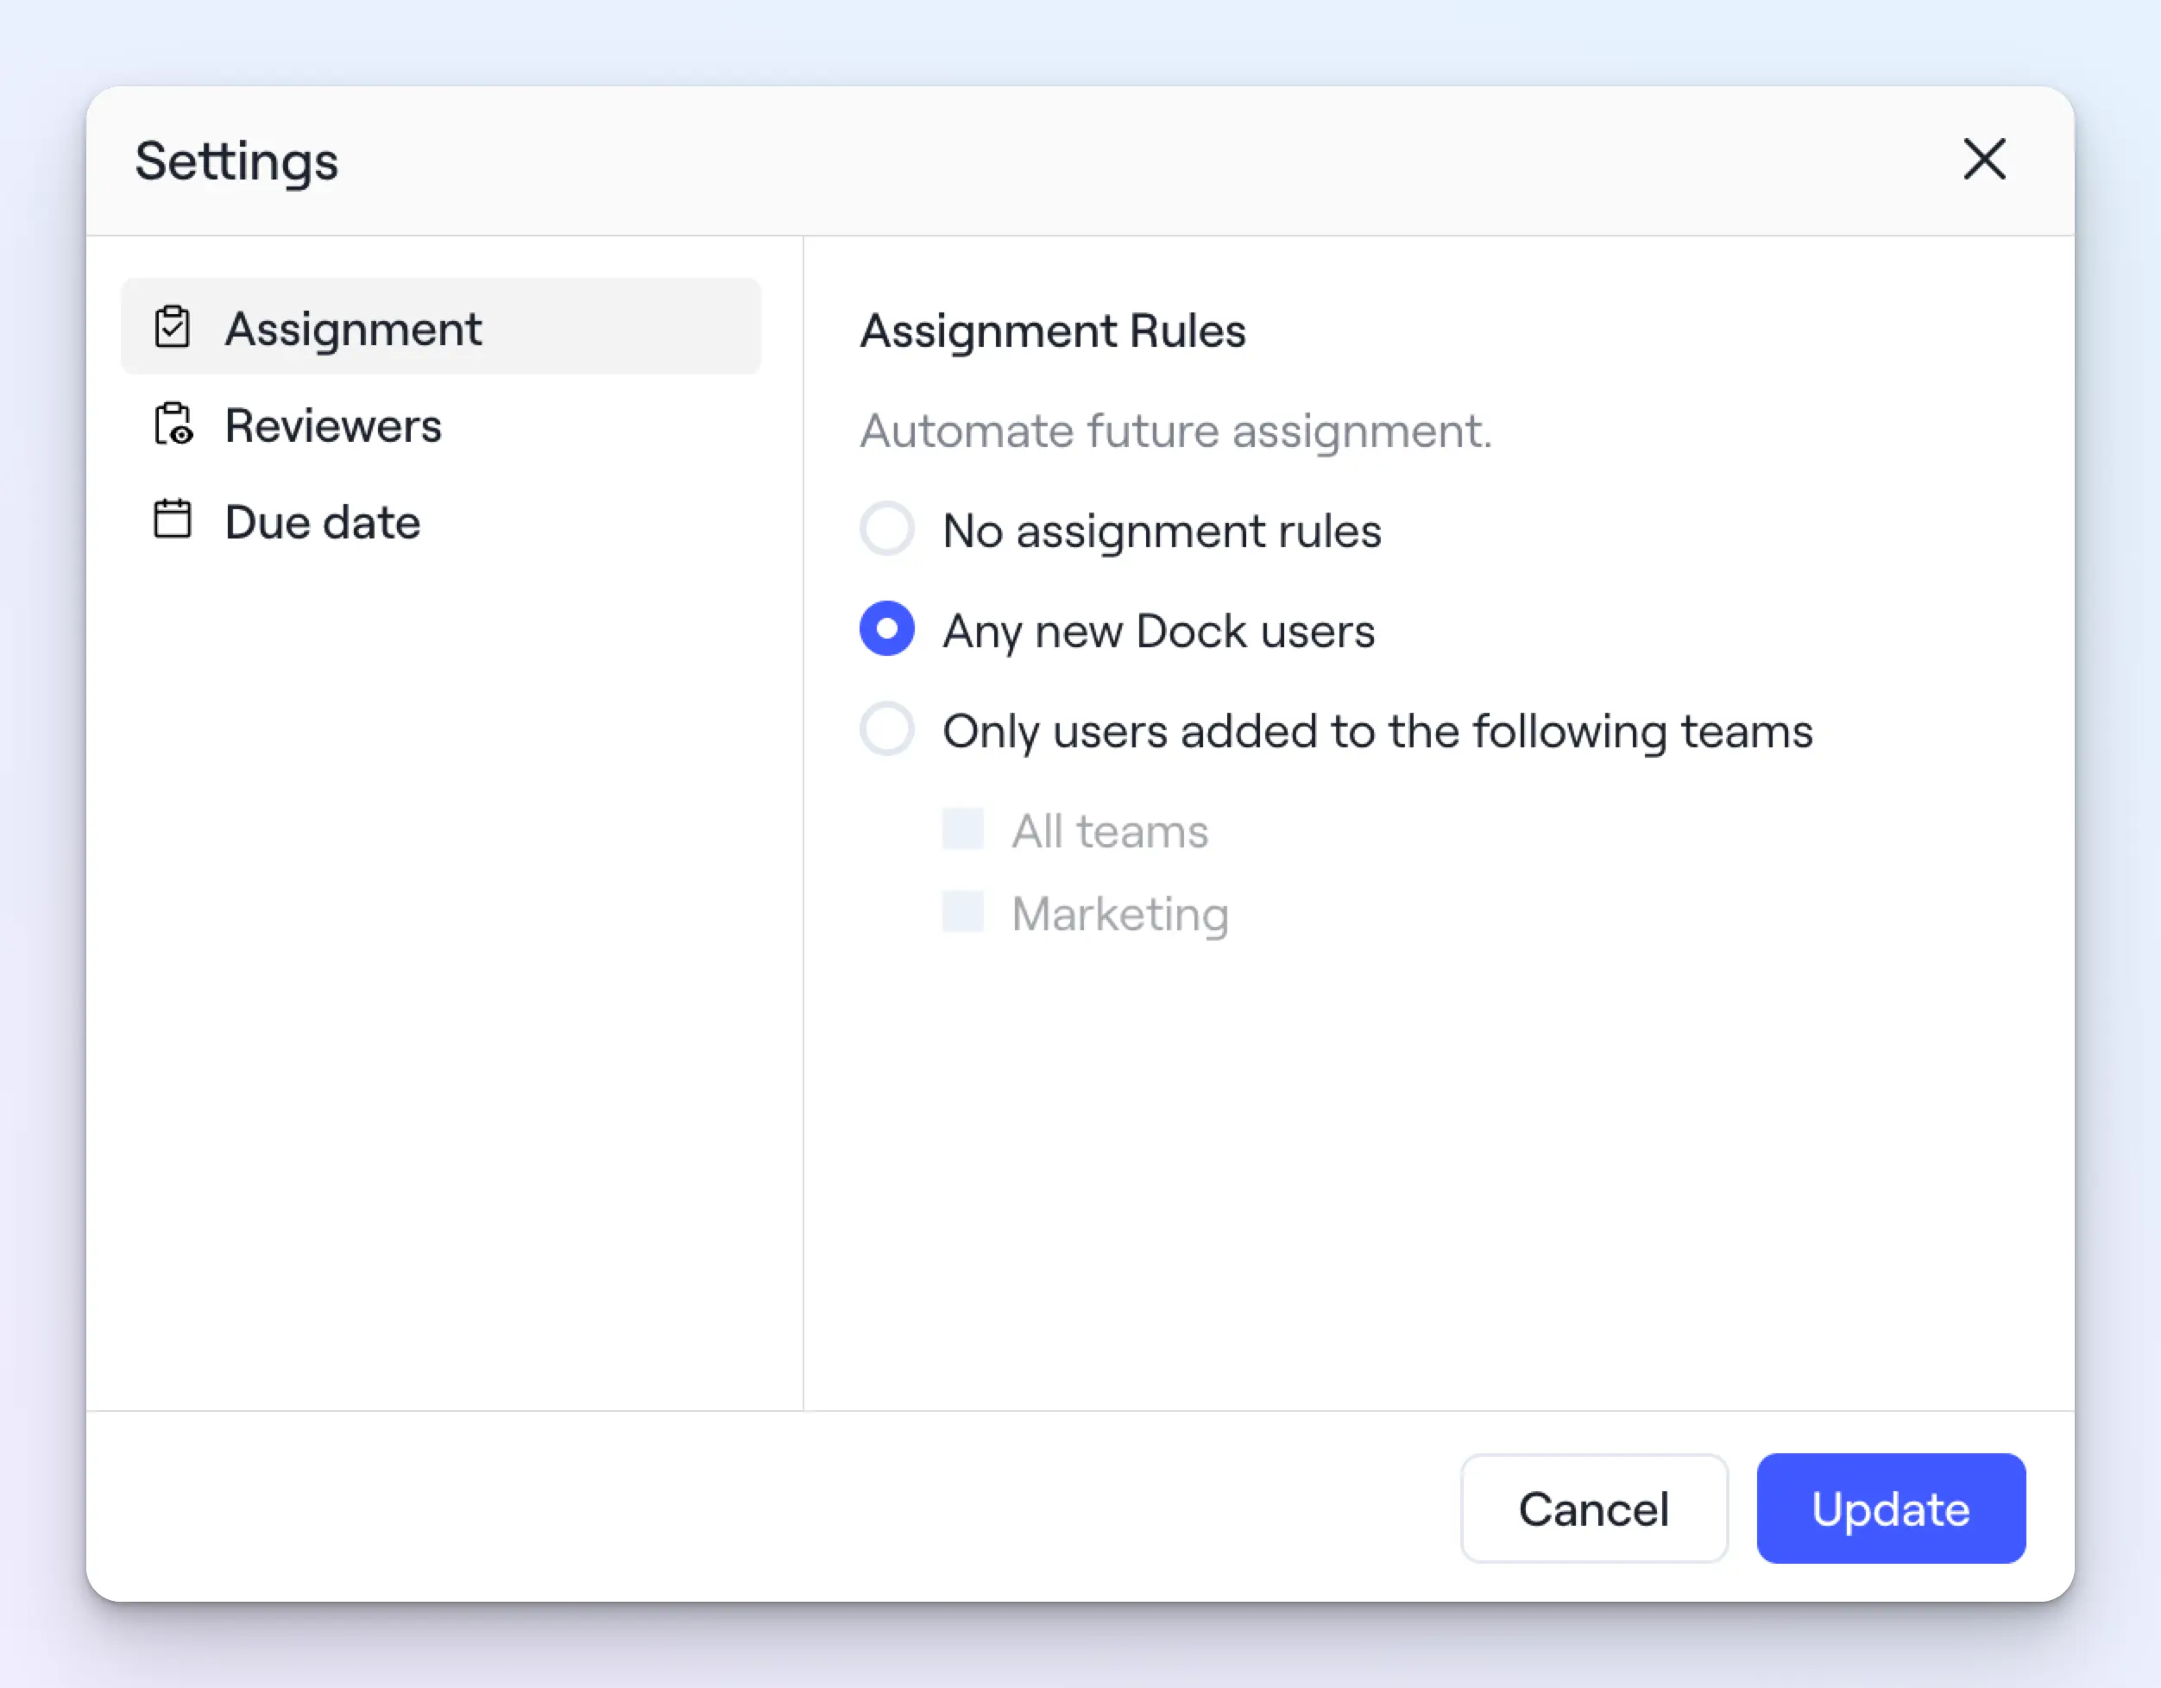This screenshot has height=1688, width=2161.
Task: Click the 'No assignment rules' label text
Action: 1162,532
